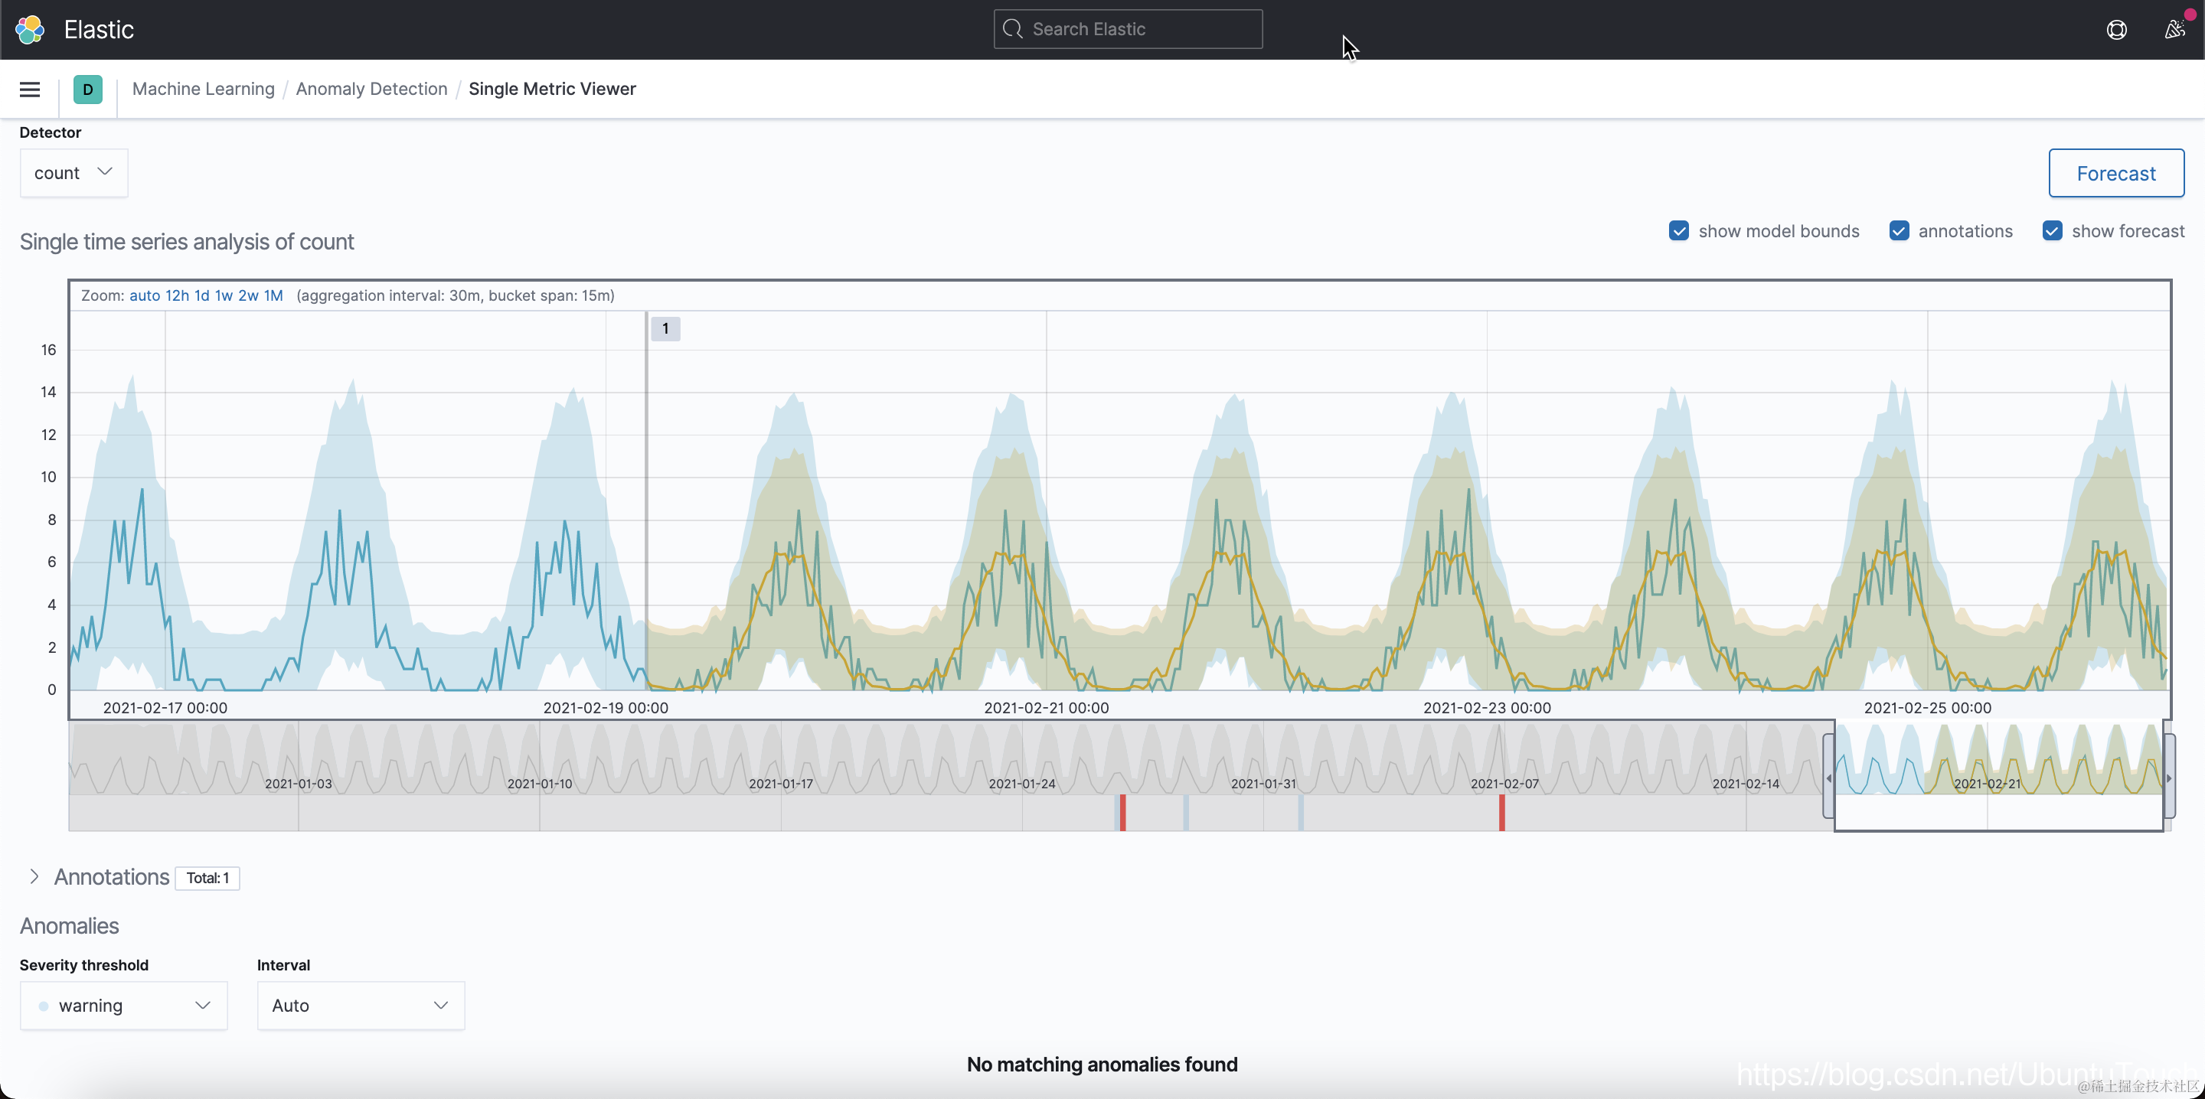Image resolution: width=2205 pixels, height=1099 pixels.
Task: Click annotation marker labeled 1
Action: click(665, 328)
